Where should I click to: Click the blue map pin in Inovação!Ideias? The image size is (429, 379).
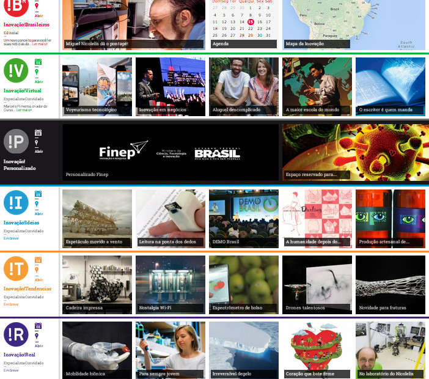[37, 204]
